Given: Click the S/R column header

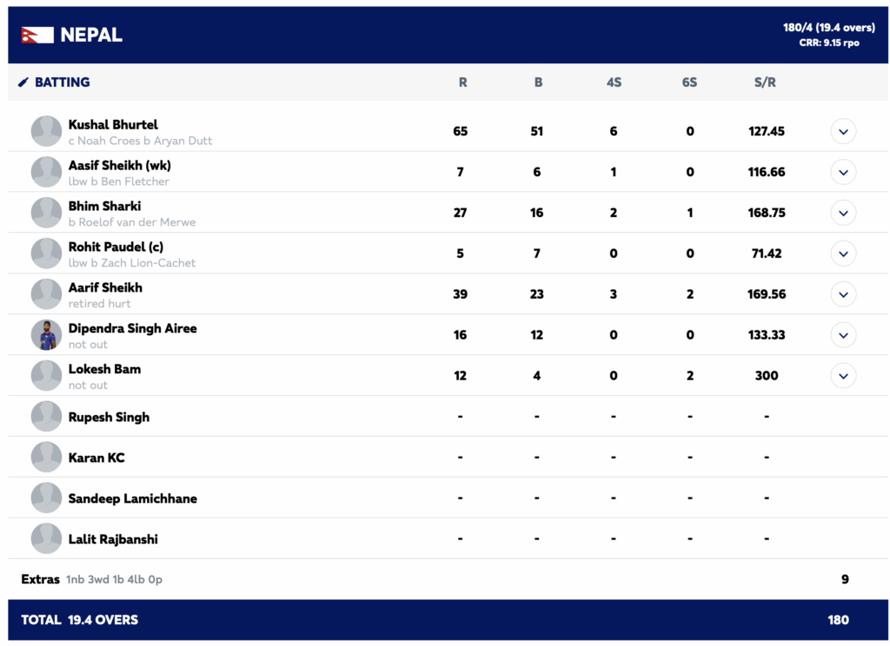Looking at the screenshot, I should tap(765, 82).
